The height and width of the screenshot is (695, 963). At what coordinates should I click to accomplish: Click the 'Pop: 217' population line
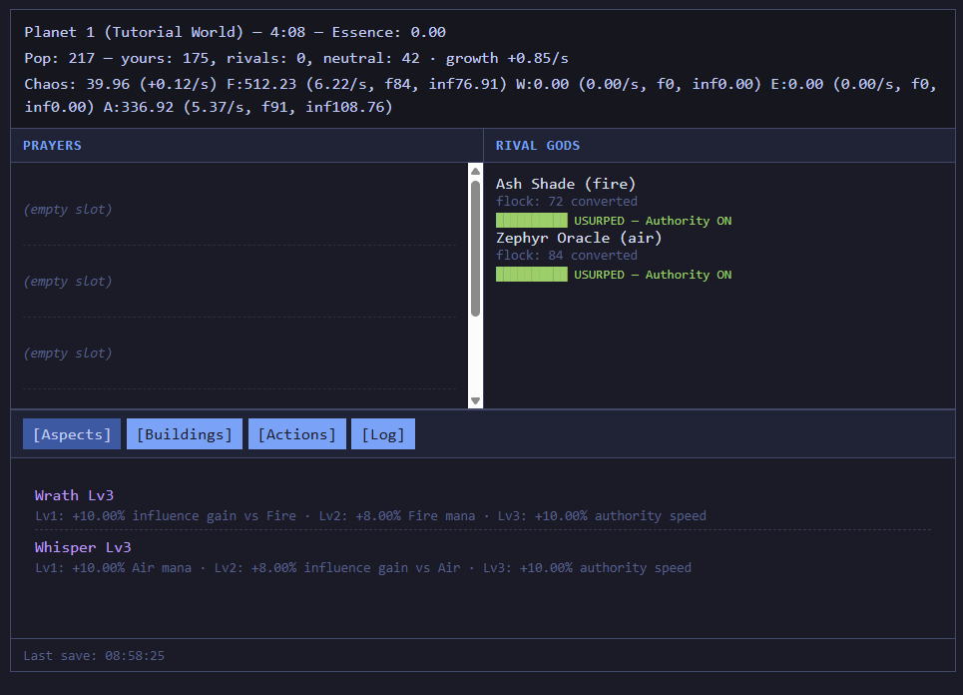(296, 58)
